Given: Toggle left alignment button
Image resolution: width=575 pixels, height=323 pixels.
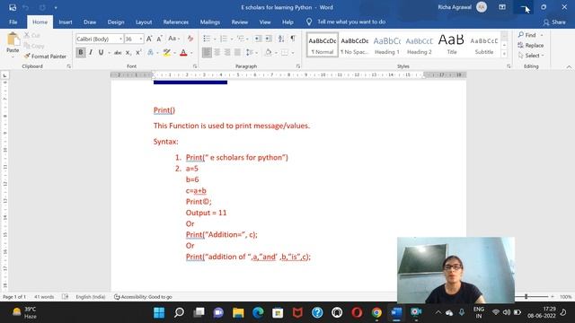Looking at the screenshot, I should (207, 53).
